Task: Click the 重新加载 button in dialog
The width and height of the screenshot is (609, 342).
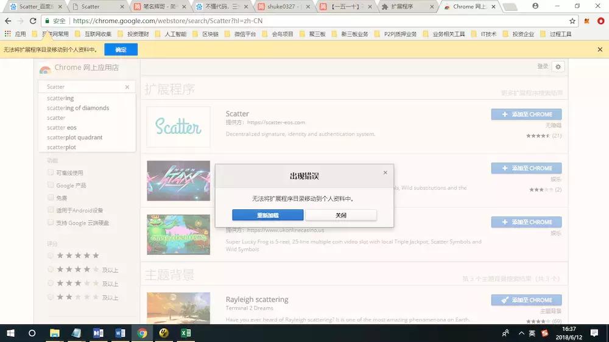Action: pos(267,215)
